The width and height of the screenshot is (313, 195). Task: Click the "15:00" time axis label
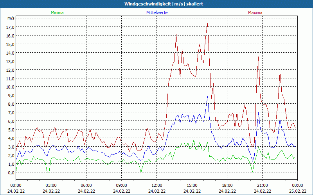click(192, 186)
